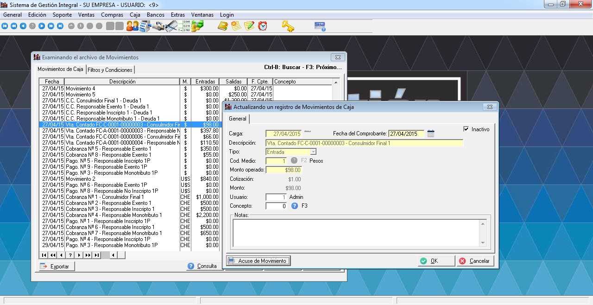This screenshot has width=593, height=305.
Task: Uncheck the Inactivo checkbox
Action: tap(466, 129)
